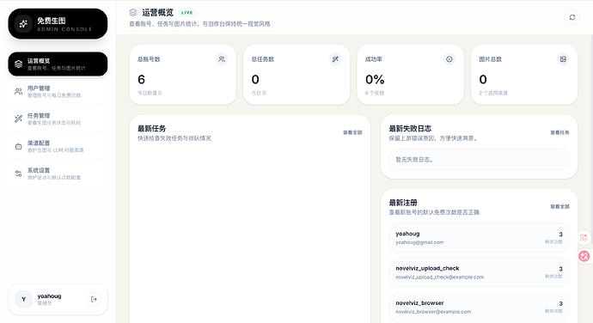Open 用户管理 in the sidebar
593x323 pixels.
[58, 92]
